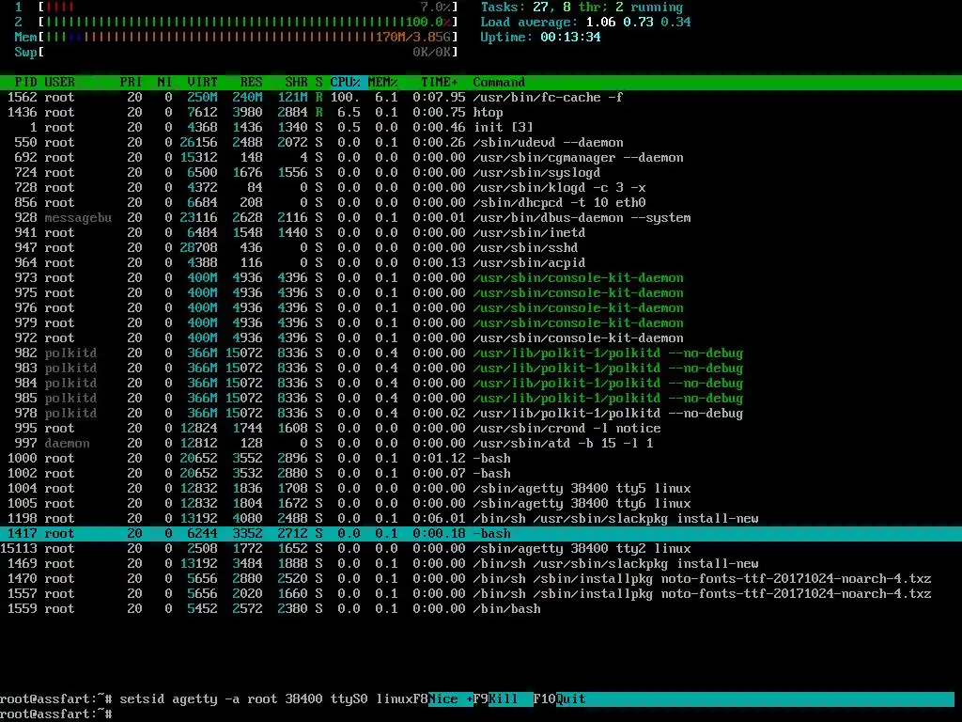Click the PID column header
The image size is (962, 722).
[25, 83]
